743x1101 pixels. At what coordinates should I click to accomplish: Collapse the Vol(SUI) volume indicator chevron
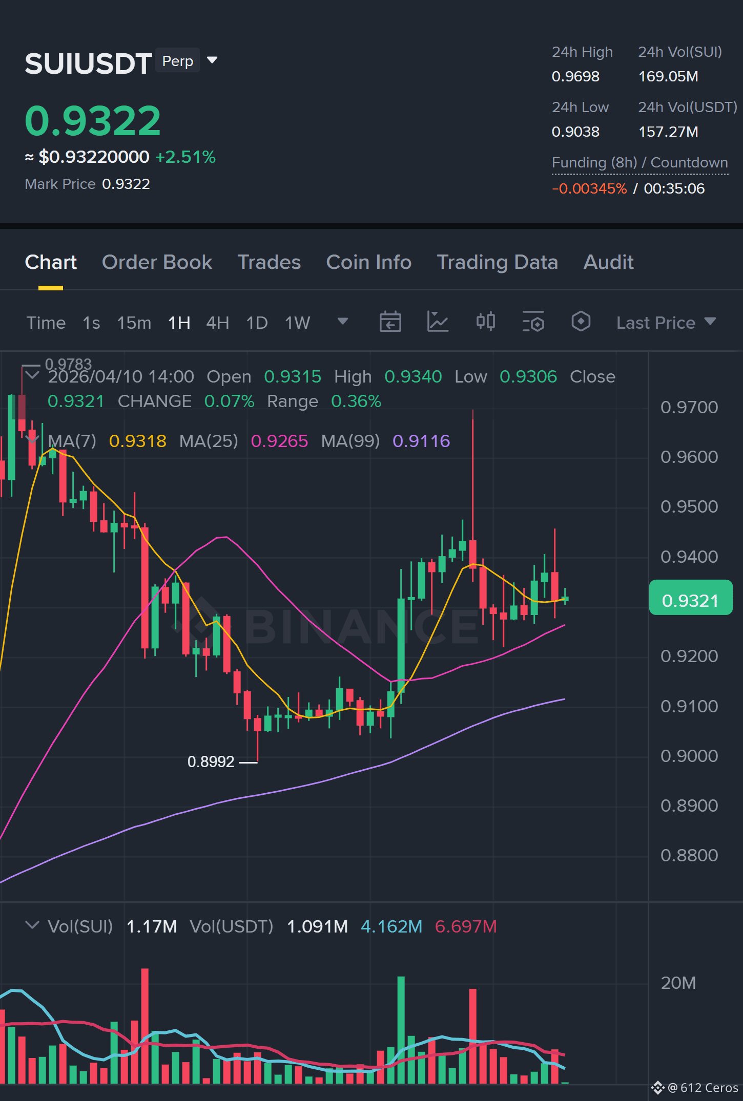tap(32, 925)
